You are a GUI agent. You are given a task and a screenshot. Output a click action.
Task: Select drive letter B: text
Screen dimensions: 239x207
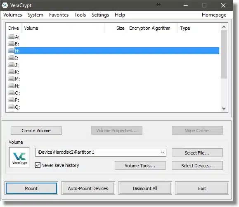(x=17, y=44)
